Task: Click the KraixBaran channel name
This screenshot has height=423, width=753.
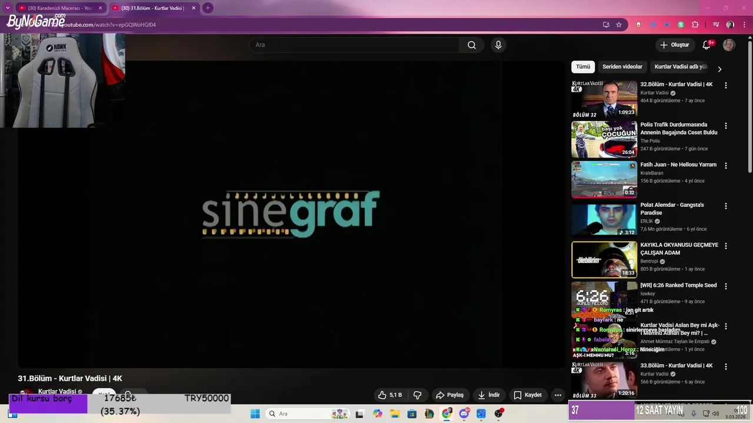Action: tap(652, 173)
